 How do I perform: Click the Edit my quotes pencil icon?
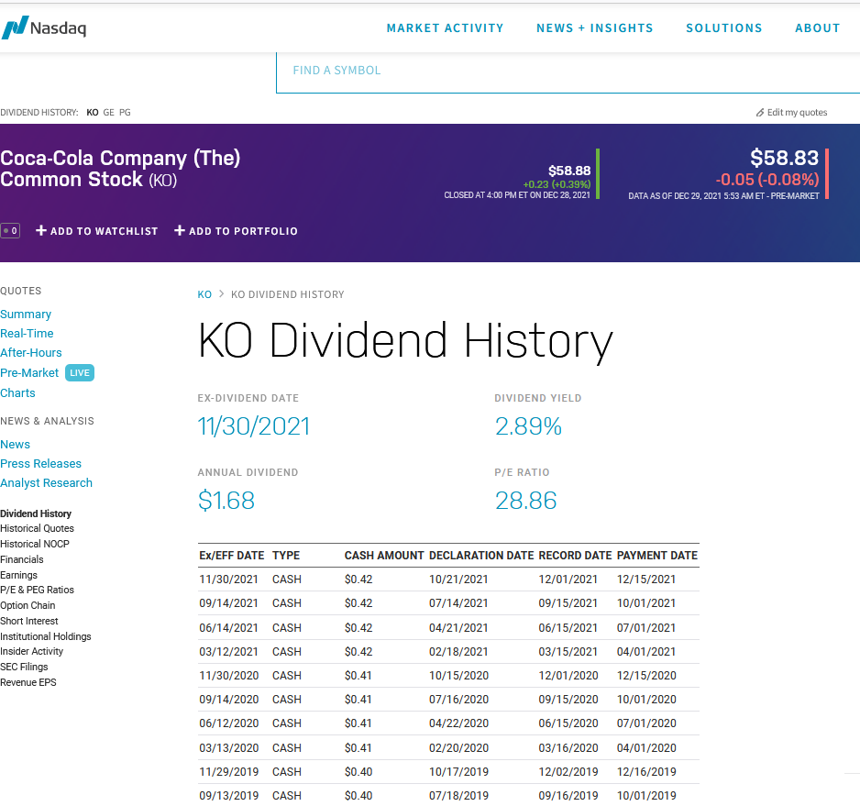tap(760, 113)
